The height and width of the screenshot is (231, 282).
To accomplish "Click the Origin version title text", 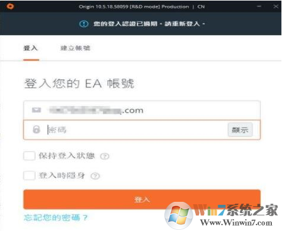I will (x=142, y=7).
